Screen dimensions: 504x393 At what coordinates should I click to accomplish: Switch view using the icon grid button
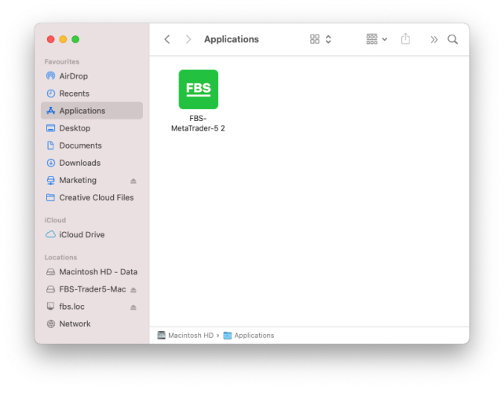(x=315, y=39)
